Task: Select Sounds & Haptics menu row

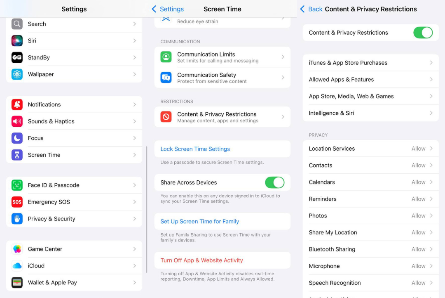Action: pos(74,121)
